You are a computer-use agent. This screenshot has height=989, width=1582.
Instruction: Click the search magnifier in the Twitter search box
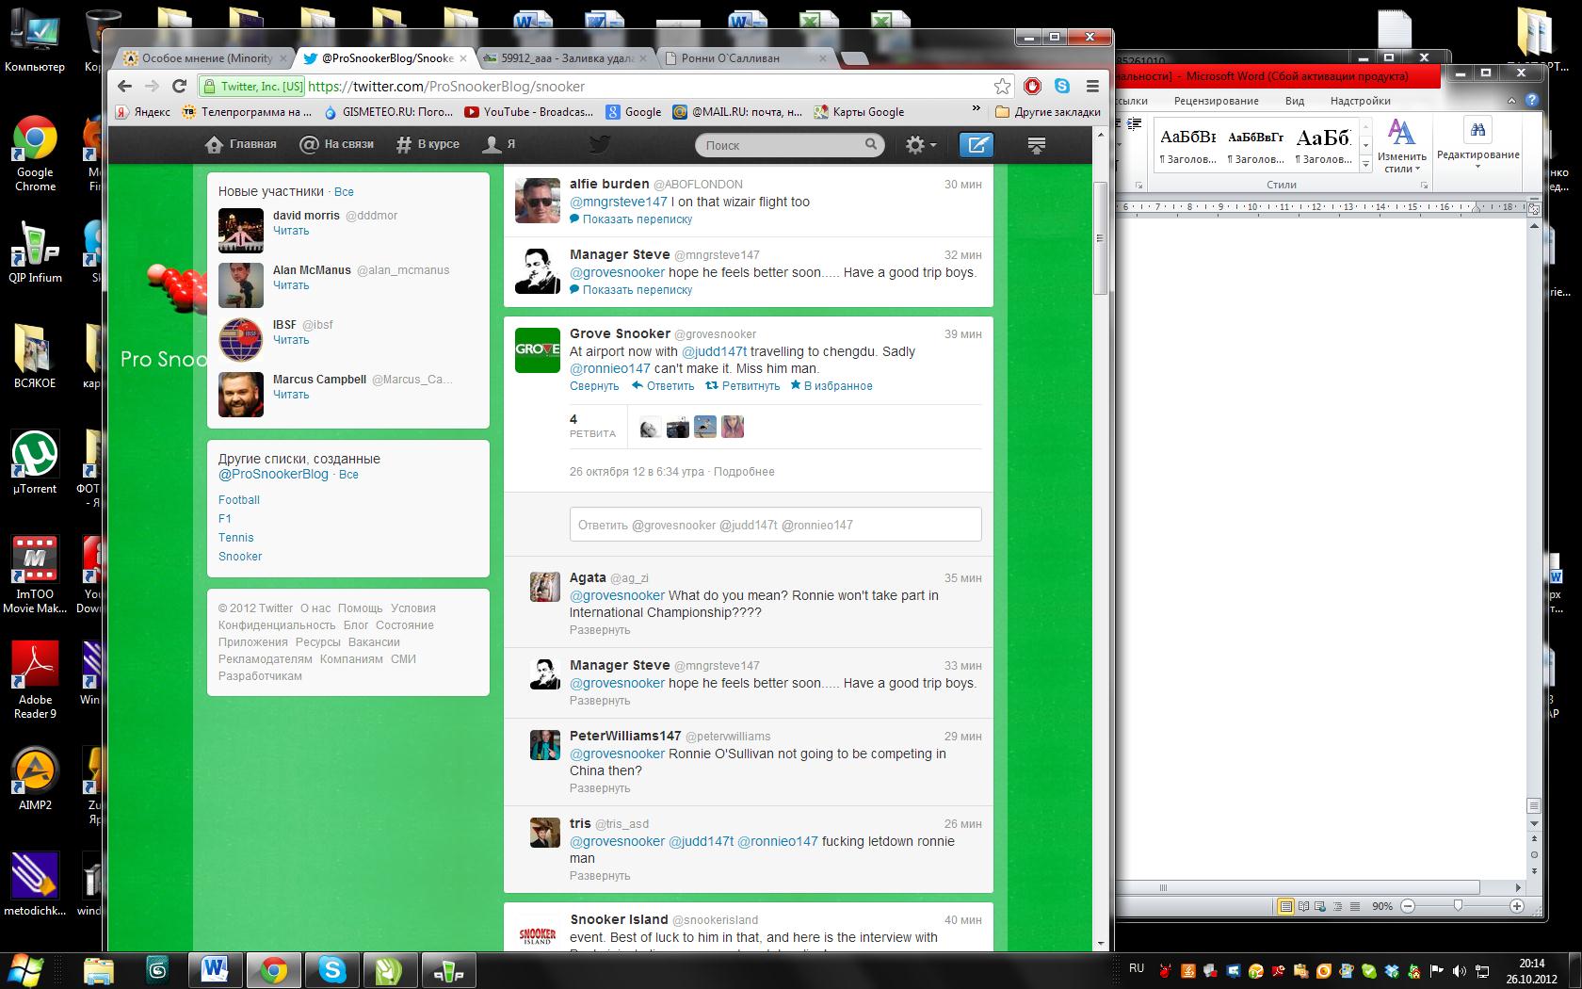click(871, 145)
